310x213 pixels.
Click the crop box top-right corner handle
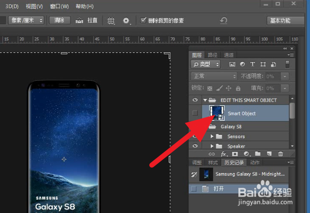tap(168, 55)
